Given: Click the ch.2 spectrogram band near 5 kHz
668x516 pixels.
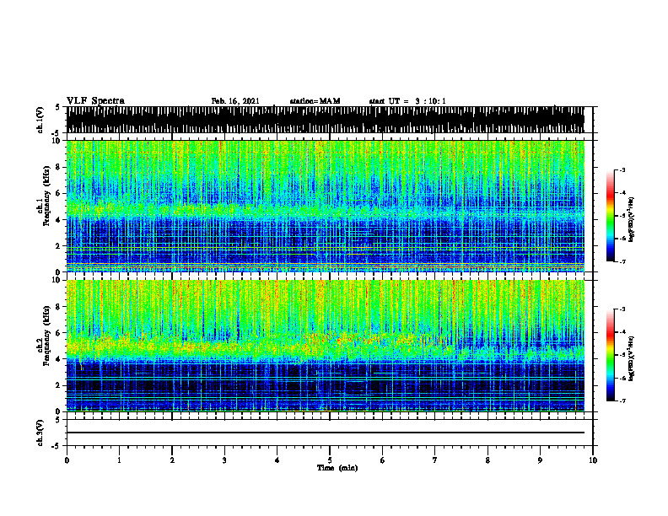Looking at the screenshot, I should tap(325, 345).
